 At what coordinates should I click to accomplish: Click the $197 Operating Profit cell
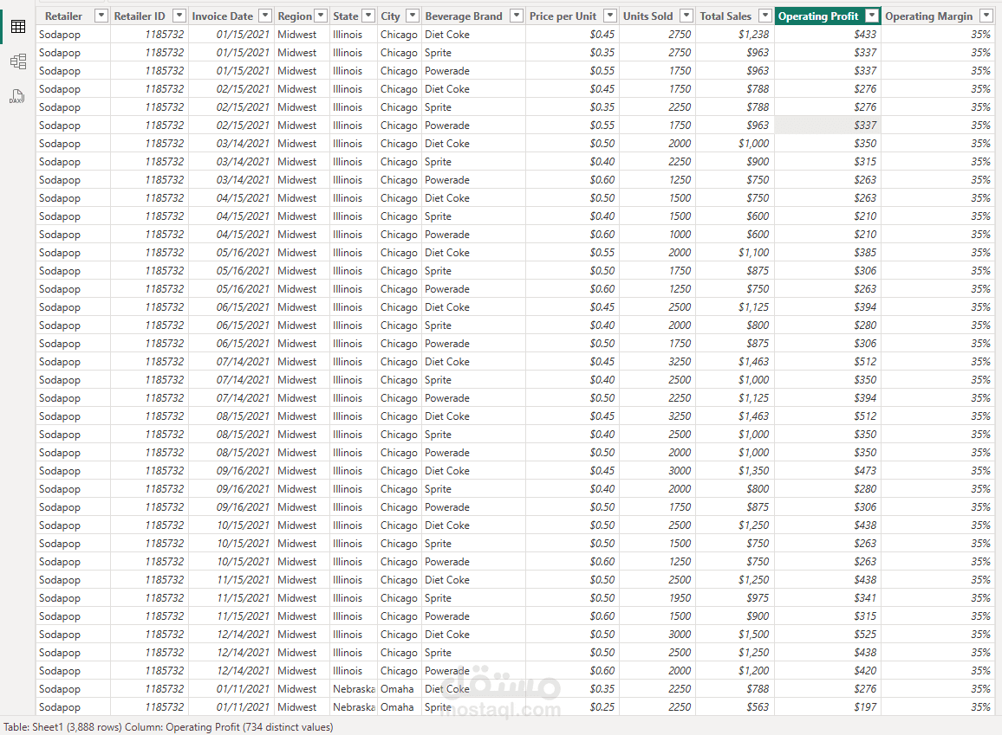[x=828, y=707]
